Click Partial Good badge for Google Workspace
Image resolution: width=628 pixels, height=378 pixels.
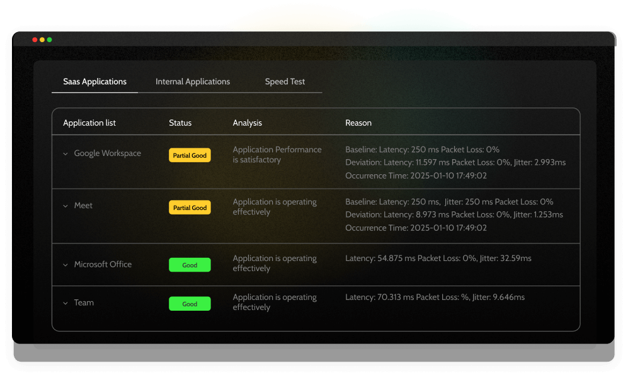[190, 155]
